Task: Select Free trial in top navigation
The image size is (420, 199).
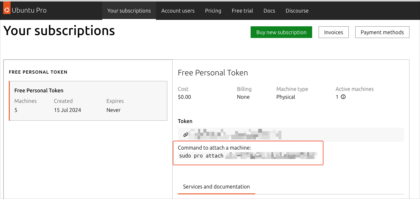Action: coord(242,11)
